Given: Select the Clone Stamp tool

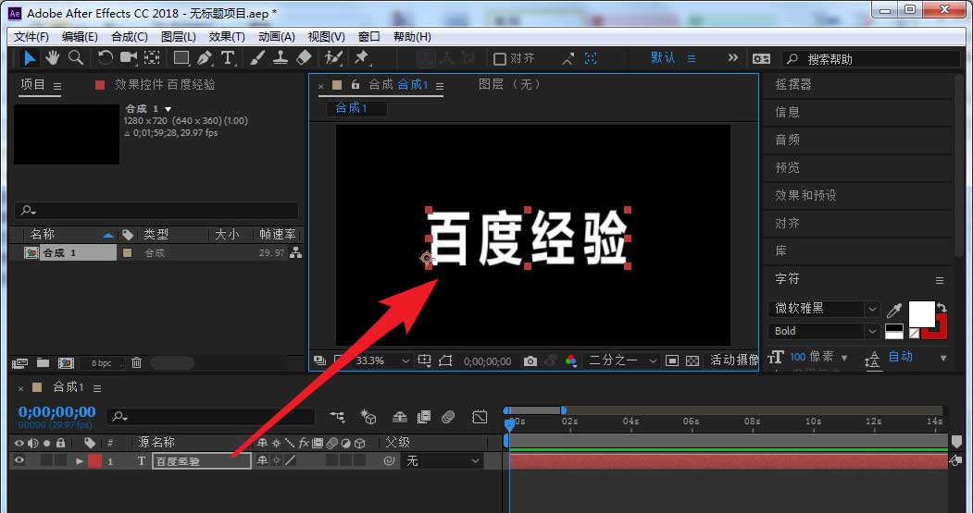Looking at the screenshot, I should tap(281, 58).
